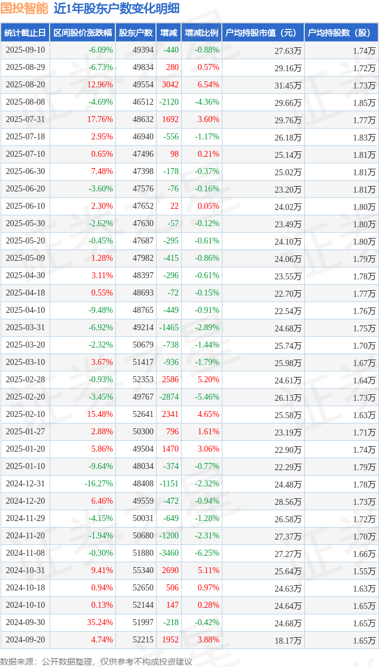Click the 统计截止日 column header
This screenshot has width=379, height=667.
(25, 32)
